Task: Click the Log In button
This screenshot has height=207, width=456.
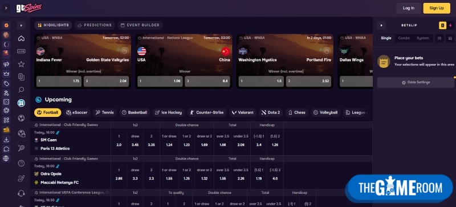Action: click(409, 8)
